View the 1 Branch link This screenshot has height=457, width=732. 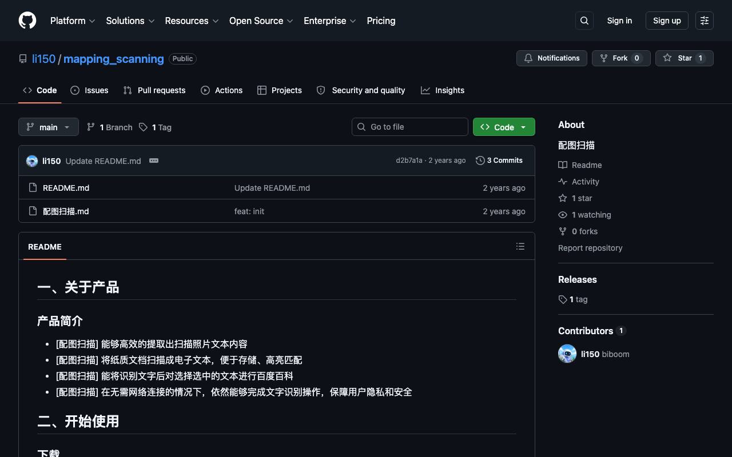(109, 127)
